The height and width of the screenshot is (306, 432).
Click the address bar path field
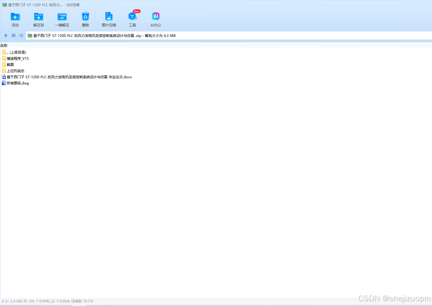tap(229, 36)
